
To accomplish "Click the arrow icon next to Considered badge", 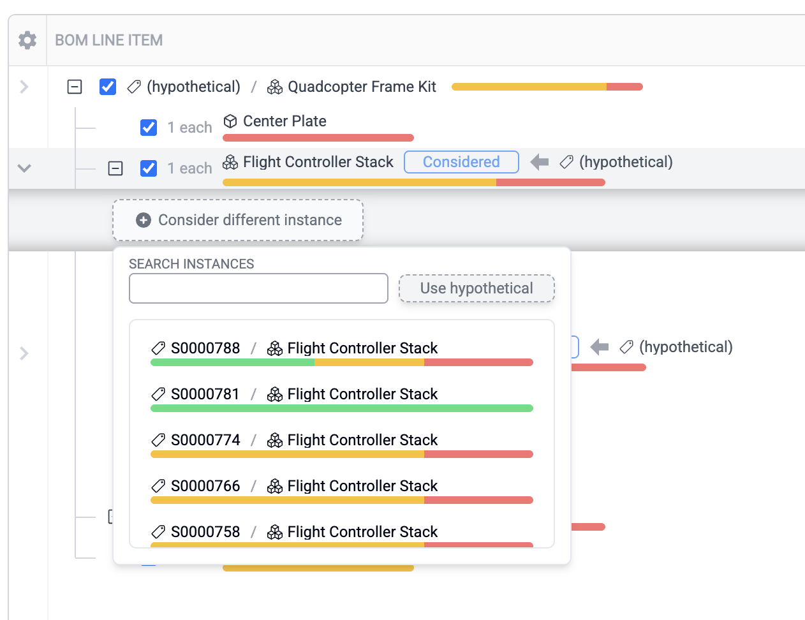I will (540, 162).
